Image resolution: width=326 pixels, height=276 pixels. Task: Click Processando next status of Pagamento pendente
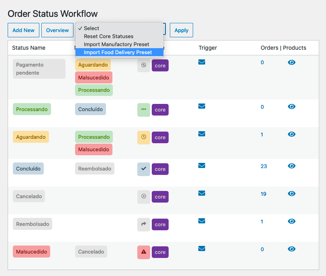tap(94, 90)
